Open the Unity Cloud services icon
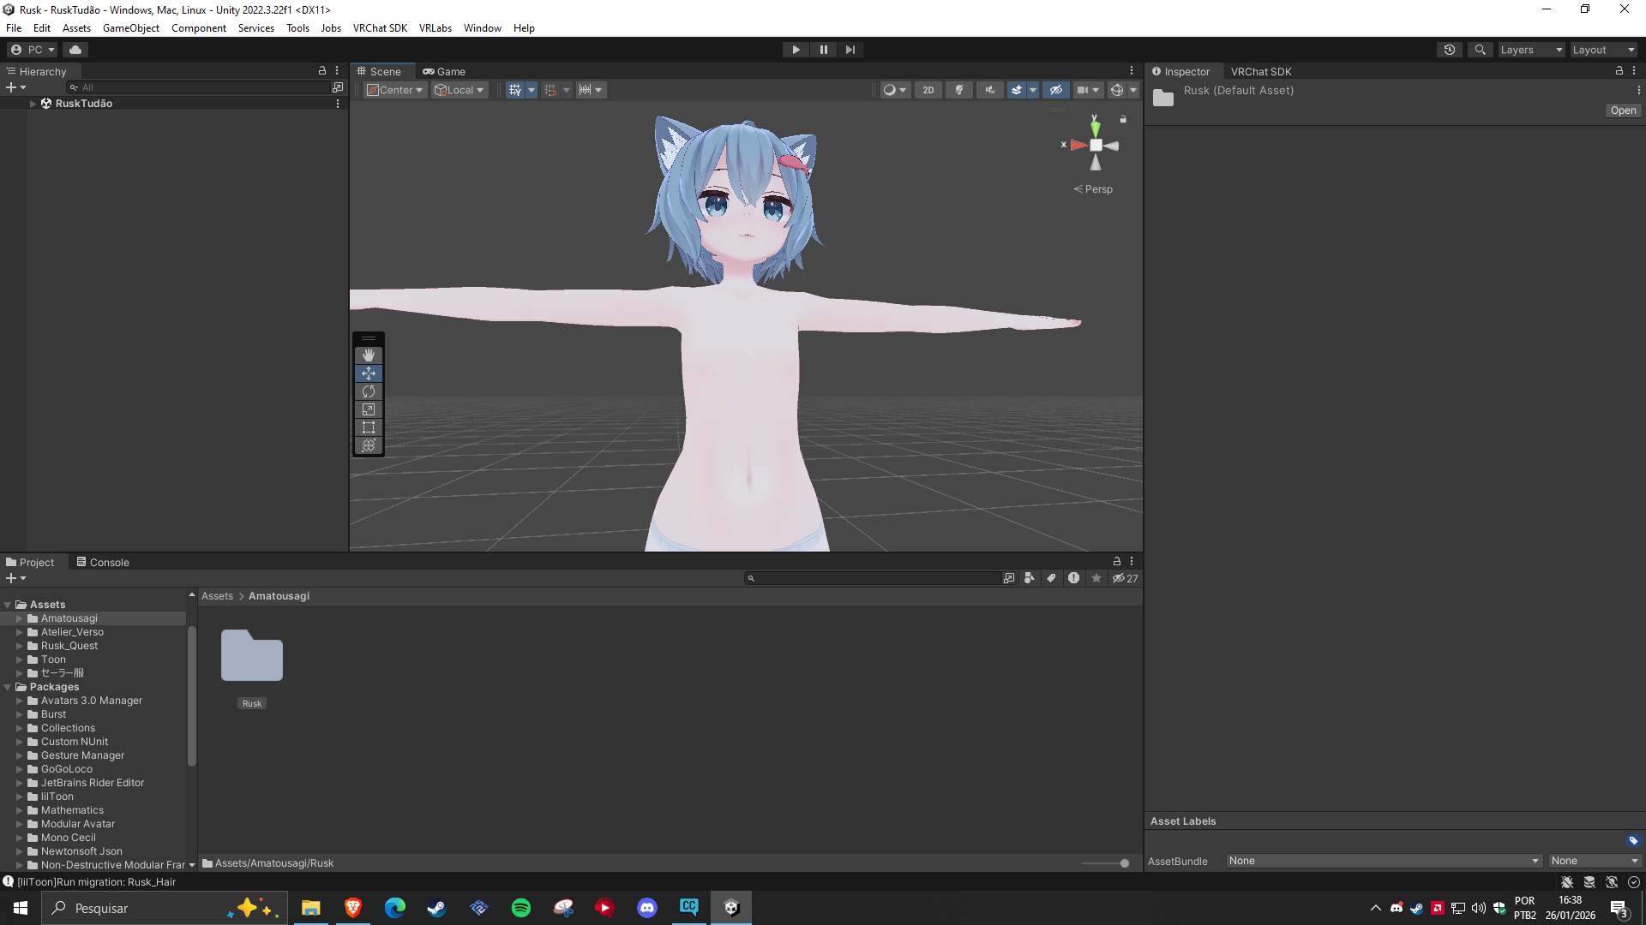This screenshot has height=925, width=1646. pyautogui.click(x=75, y=50)
